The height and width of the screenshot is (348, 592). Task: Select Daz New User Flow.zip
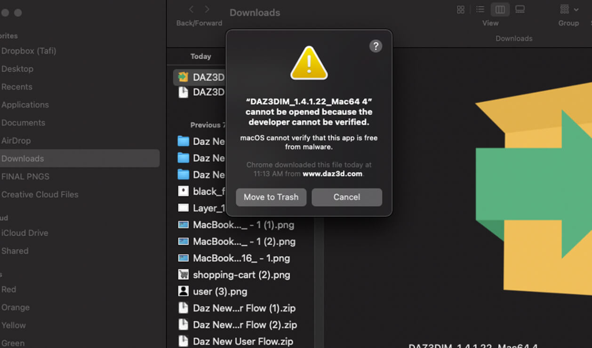tap(236, 341)
